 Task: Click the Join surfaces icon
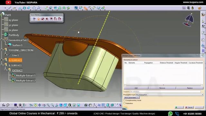76,8
